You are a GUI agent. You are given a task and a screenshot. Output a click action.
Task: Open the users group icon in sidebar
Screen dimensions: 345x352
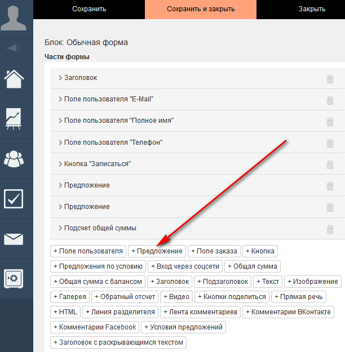[x=14, y=159]
